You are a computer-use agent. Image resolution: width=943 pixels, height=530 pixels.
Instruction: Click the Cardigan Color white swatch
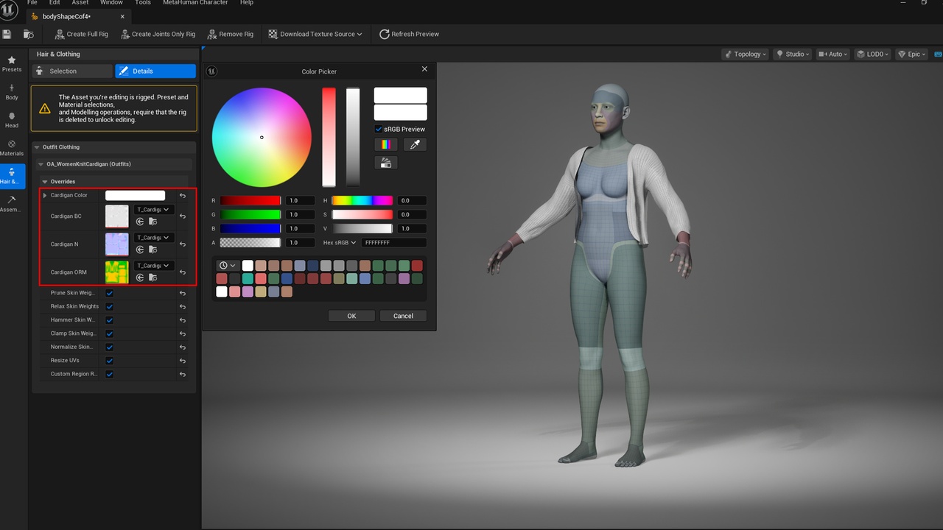[135, 196]
